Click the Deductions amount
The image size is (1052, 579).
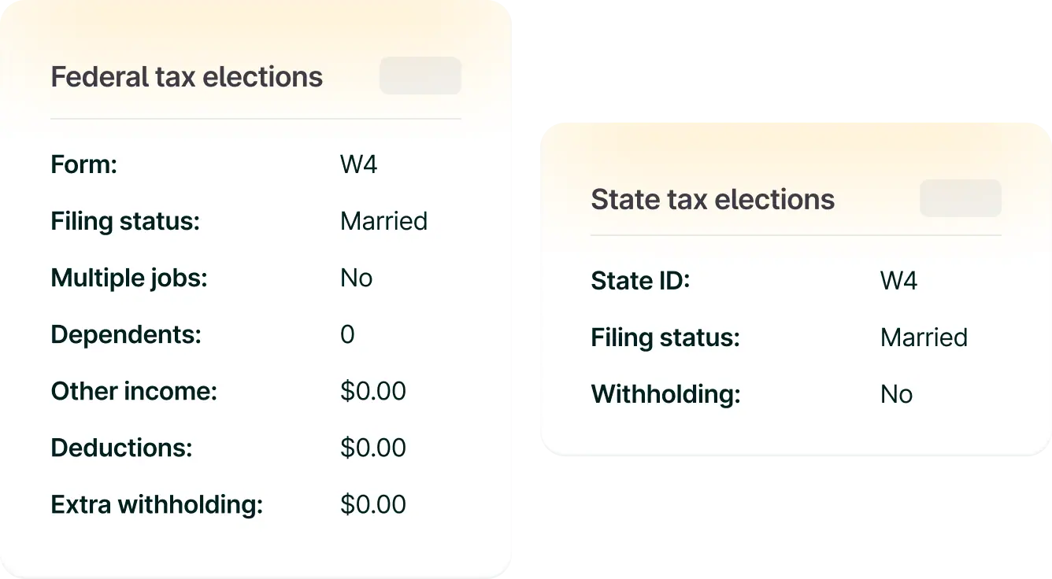click(373, 448)
